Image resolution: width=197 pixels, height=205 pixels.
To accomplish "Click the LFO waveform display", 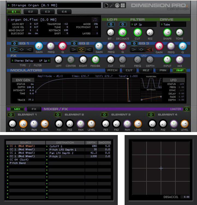I will (x=151, y=83).
